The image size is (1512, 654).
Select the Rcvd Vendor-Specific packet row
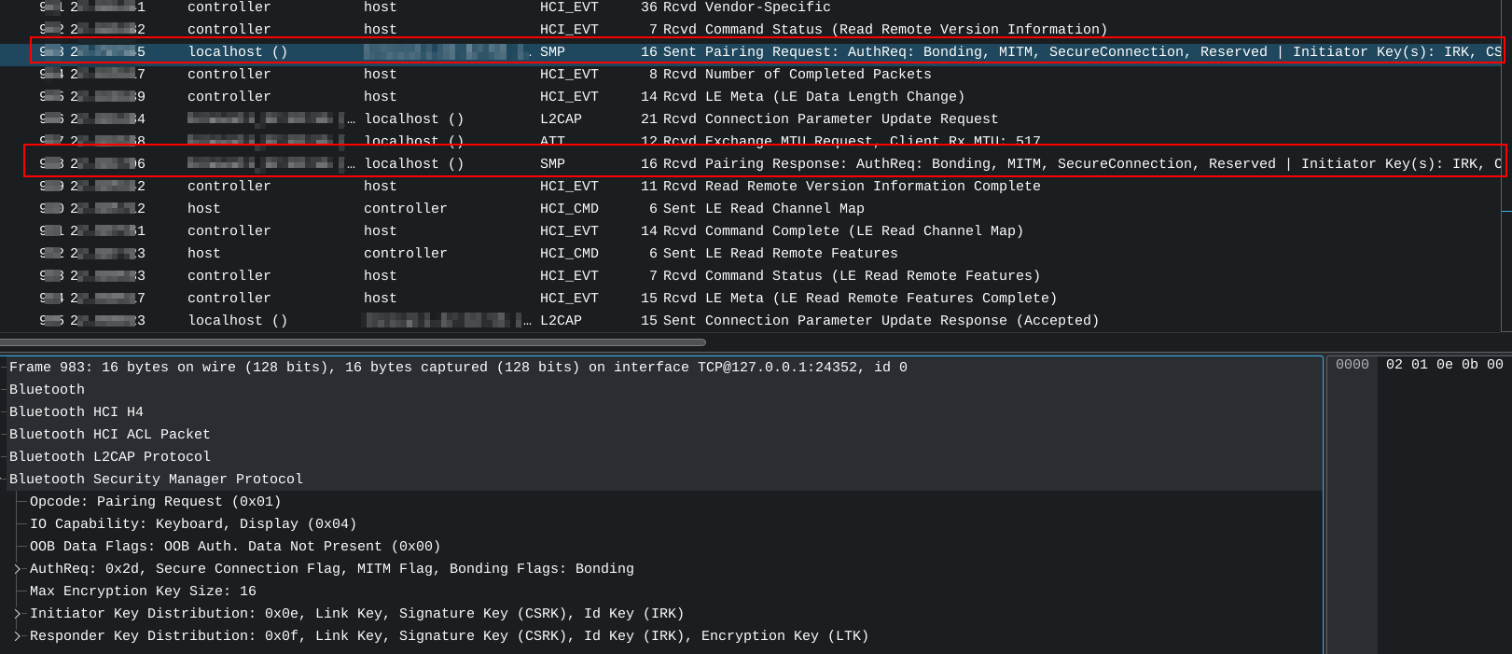click(746, 7)
